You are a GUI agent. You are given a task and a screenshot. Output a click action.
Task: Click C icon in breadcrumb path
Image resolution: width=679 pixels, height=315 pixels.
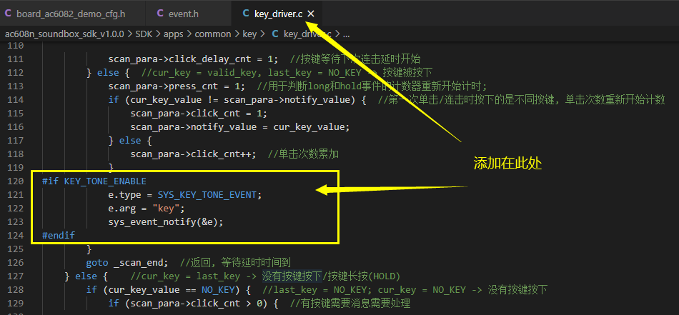pos(274,34)
